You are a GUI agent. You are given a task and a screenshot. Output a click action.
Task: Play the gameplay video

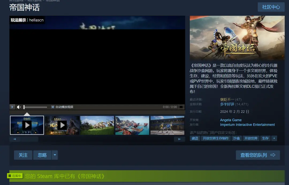click(x=12, y=107)
